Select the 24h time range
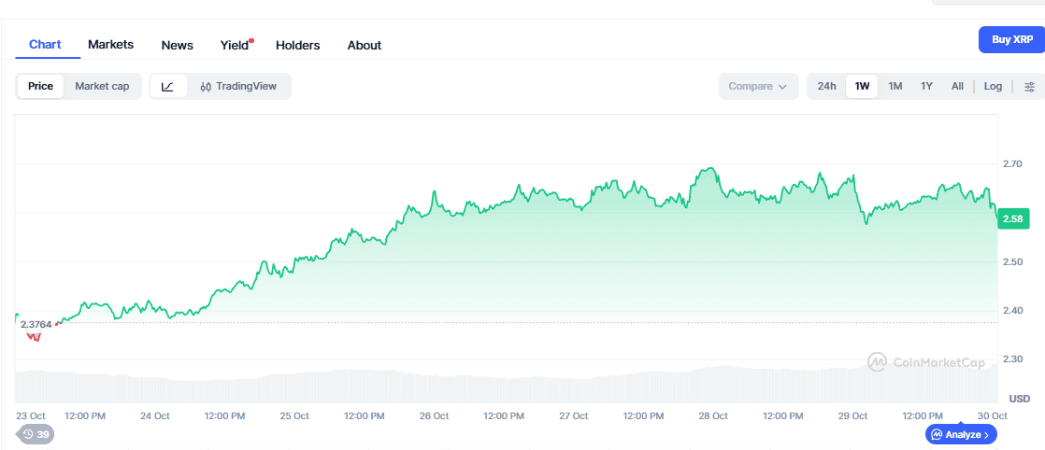The image size is (1045, 450). [x=826, y=87]
